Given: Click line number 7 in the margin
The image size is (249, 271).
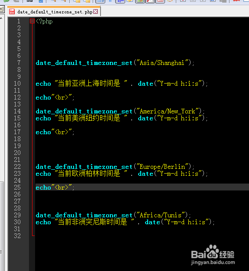Looking at the screenshot, I should [x=19, y=63].
